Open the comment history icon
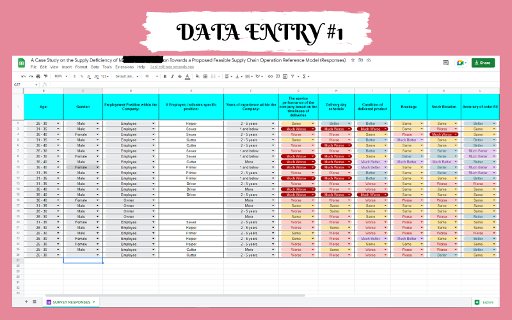 click(445, 63)
